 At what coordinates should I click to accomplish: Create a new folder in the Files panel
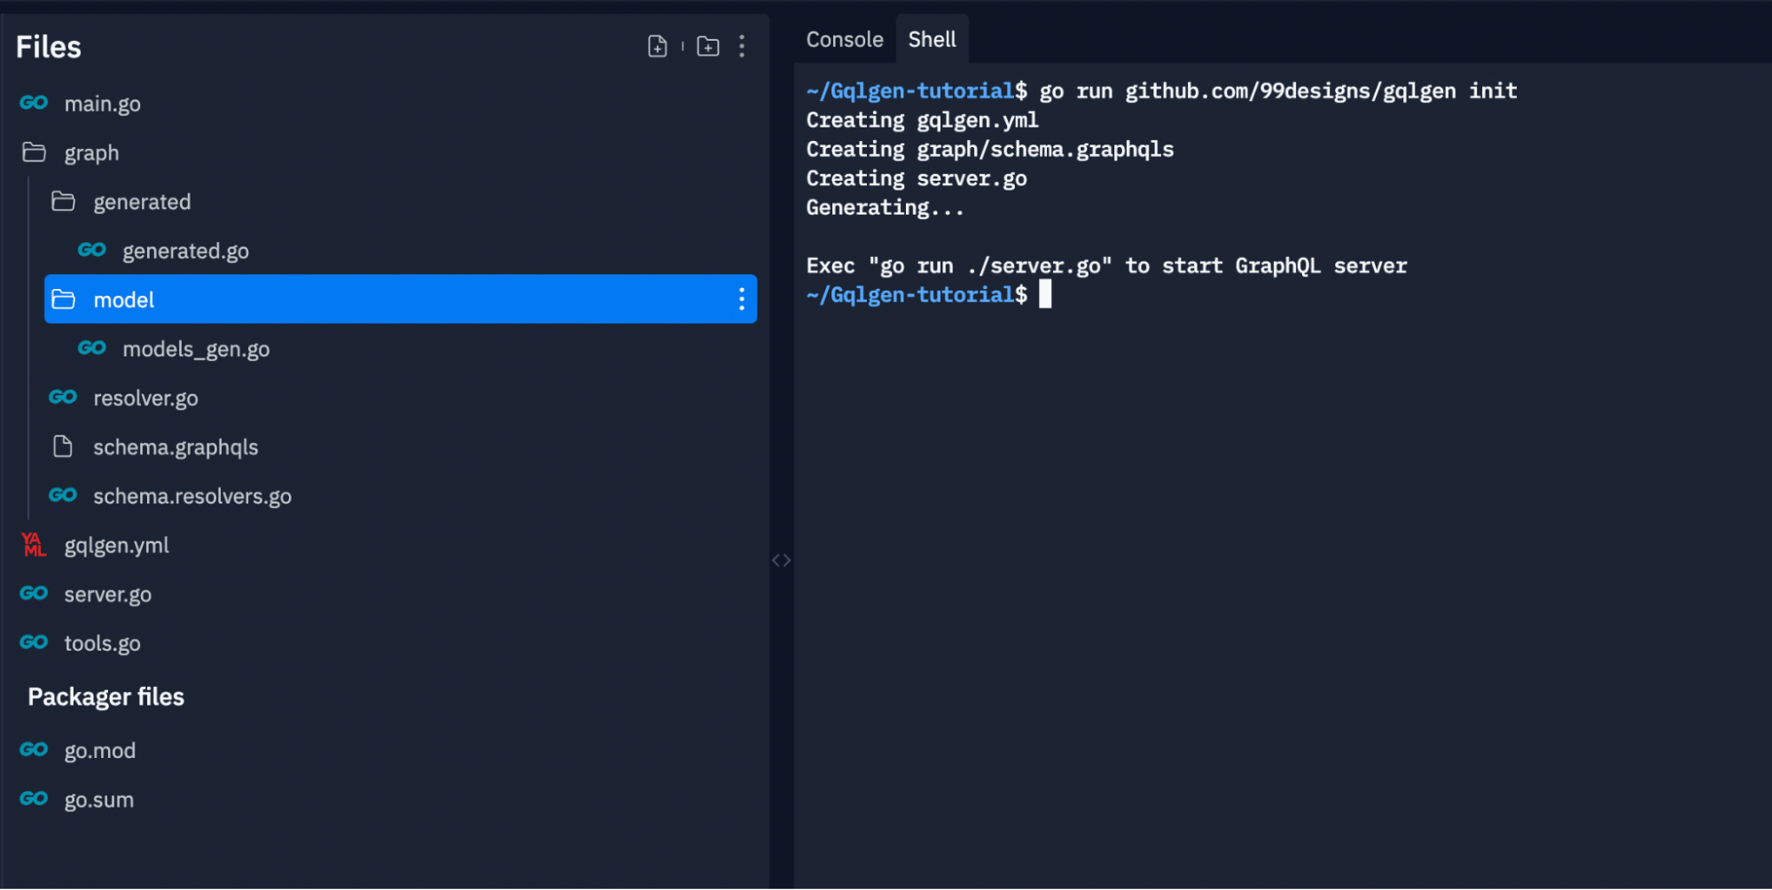(707, 46)
